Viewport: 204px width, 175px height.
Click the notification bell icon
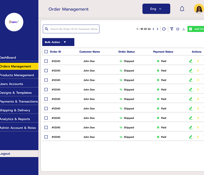coord(182,9)
